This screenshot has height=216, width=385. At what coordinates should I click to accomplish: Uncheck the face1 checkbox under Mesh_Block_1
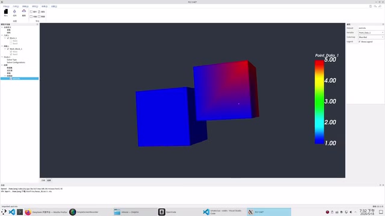[x=11, y=52]
